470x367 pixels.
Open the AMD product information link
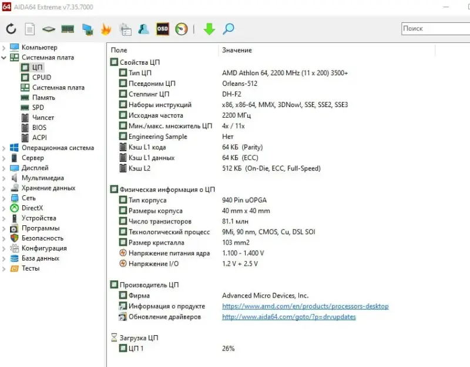(x=305, y=306)
